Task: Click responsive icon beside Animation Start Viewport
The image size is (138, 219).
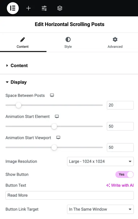Action: point(58,138)
